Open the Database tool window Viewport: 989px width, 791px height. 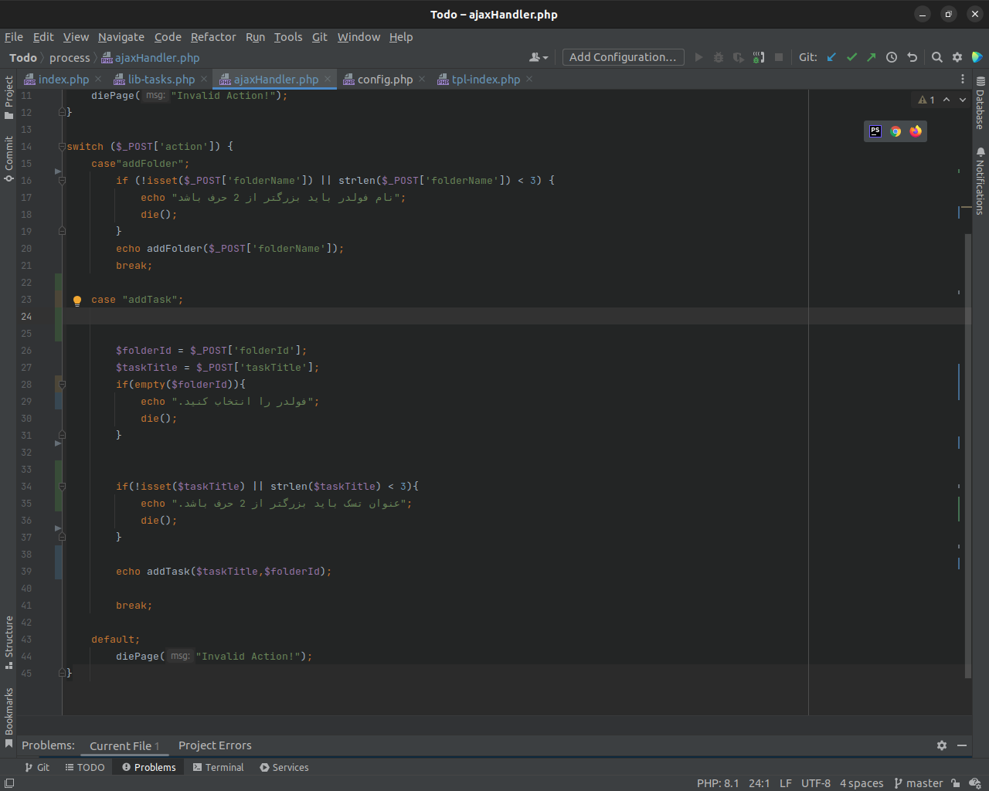click(x=981, y=103)
